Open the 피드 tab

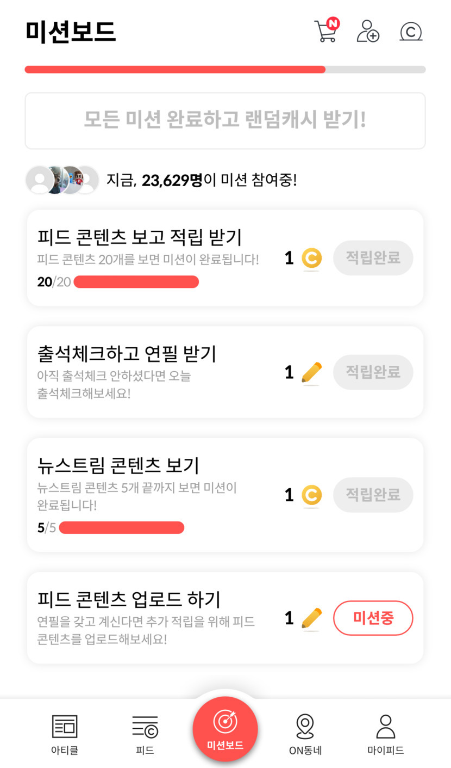(145, 735)
